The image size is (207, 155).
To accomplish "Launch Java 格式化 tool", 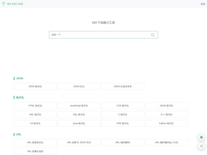I will [x=79, y=123].
